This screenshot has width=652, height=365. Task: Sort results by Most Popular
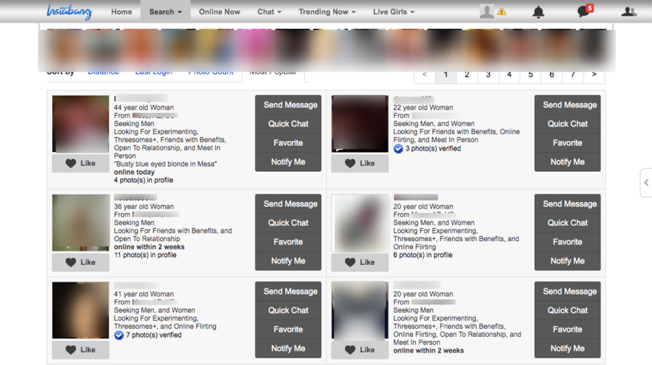click(x=273, y=72)
